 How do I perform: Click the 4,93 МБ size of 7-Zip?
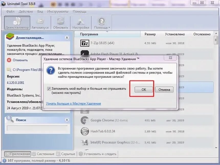click(x=150, y=43)
